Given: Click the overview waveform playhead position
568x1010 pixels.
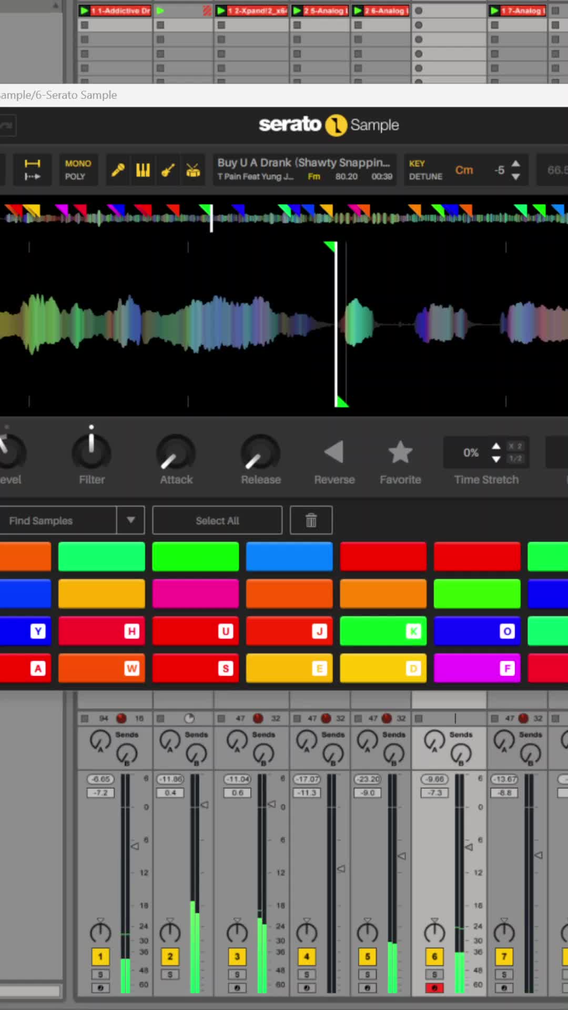Looking at the screenshot, I should pyautogui.click(x=211, y=218).
